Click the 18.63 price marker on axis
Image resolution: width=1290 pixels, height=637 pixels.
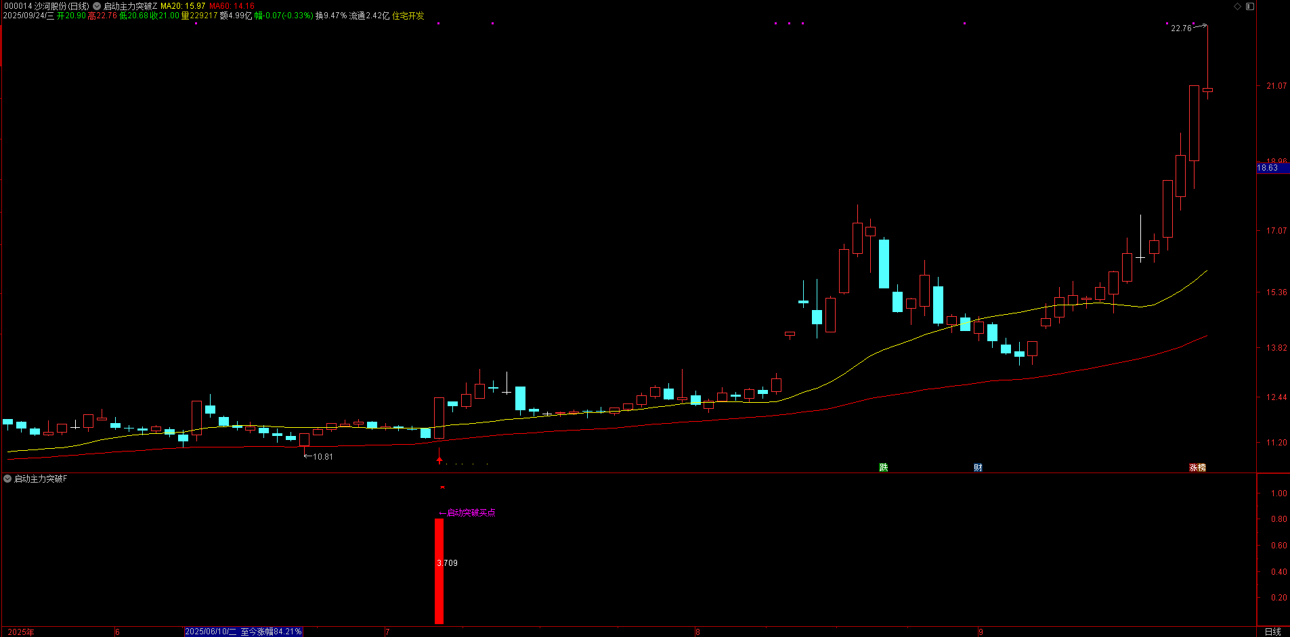click(x=1268, y=168)
